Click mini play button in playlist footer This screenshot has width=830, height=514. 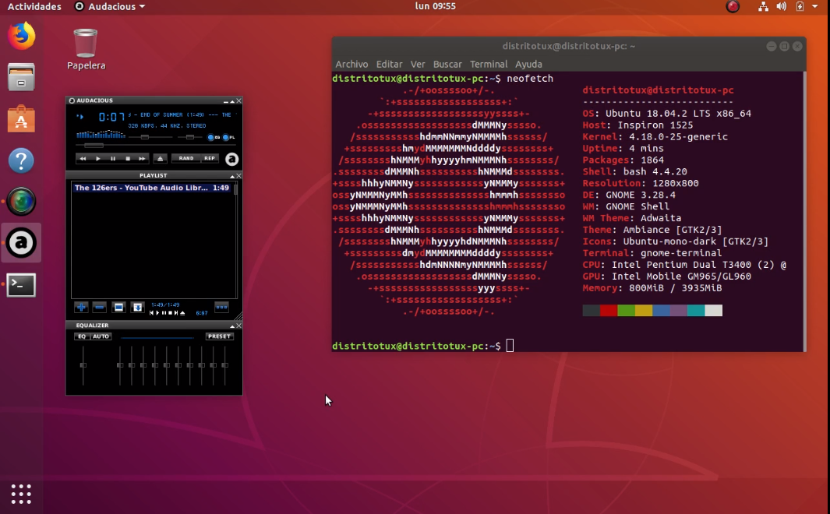coord(157,313)
